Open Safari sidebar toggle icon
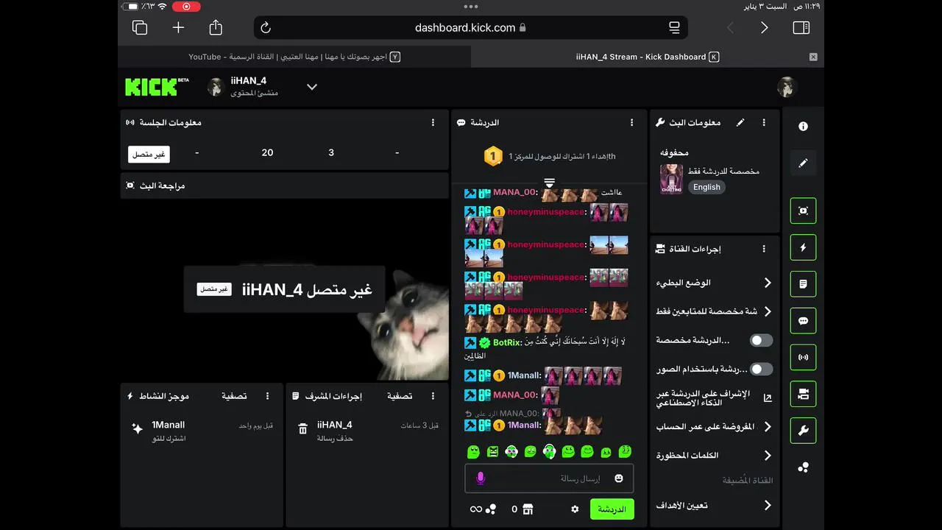Screen dimensions: 942x530 801,27
